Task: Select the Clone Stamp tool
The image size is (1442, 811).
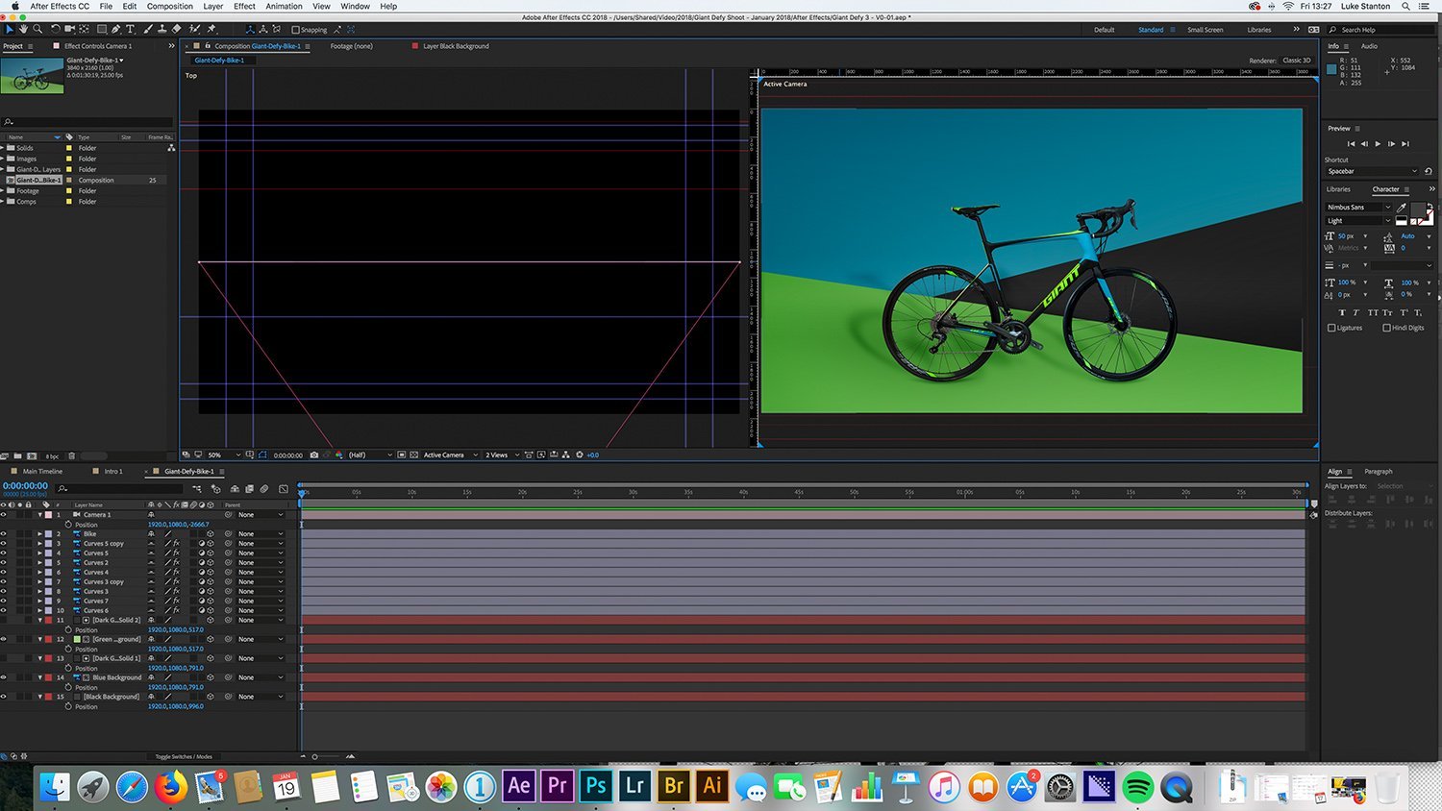Action: [x=162, y=29]
